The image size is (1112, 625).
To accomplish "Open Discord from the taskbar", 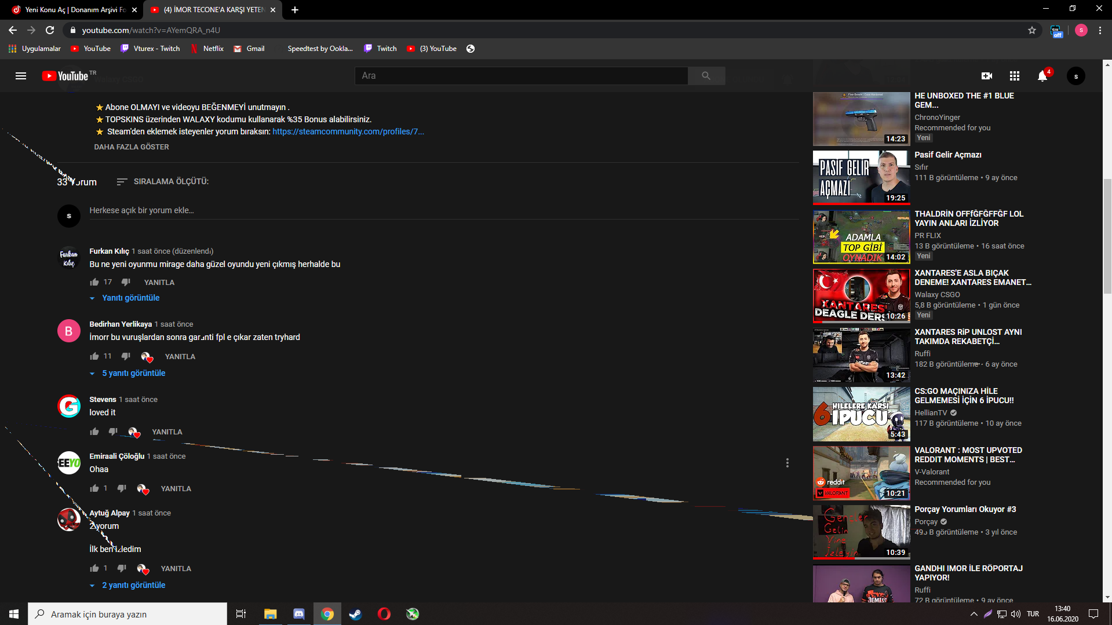I will 299,614.
